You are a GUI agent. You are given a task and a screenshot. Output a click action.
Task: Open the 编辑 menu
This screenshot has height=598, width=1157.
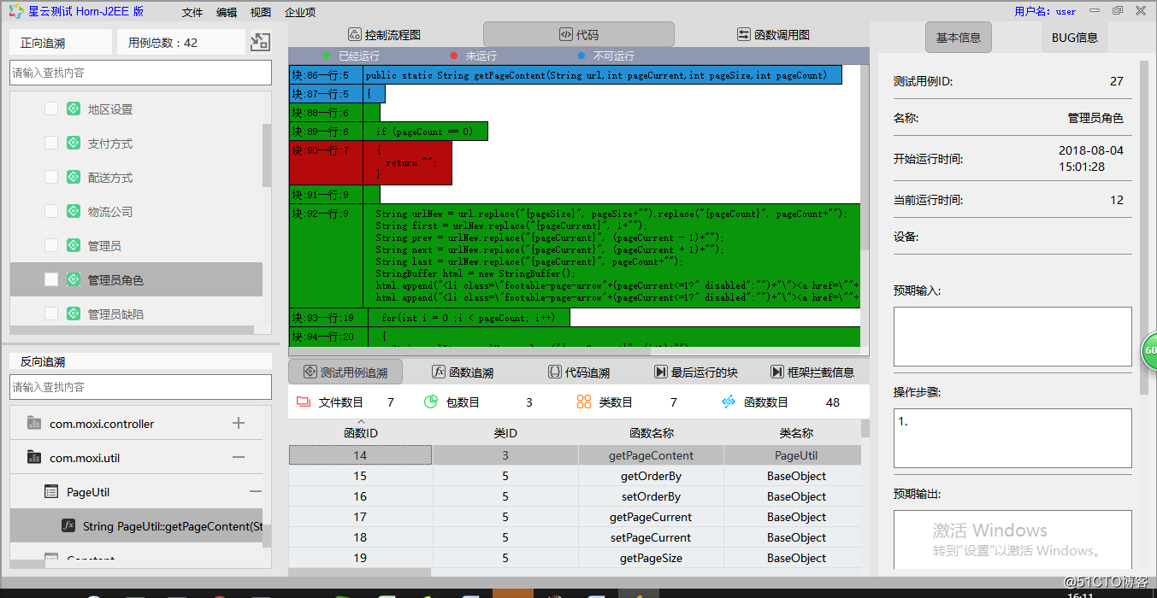coord(227,12)
